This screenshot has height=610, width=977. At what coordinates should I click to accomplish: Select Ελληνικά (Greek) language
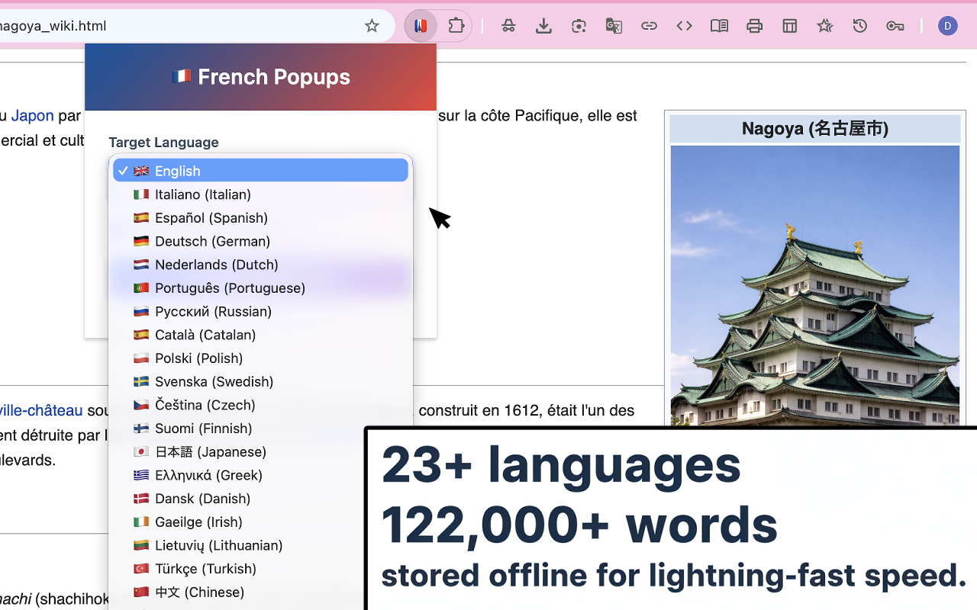click(x=260, y=475)
